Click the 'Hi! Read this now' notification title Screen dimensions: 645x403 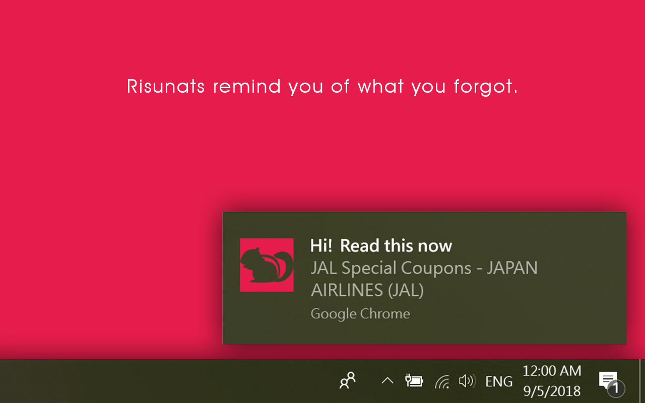tap(381, 246)
